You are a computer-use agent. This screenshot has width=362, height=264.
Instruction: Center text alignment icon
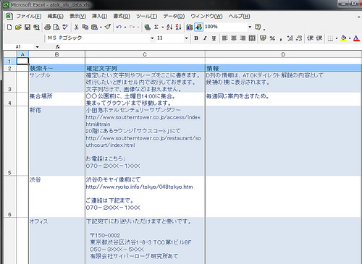pos(234,38)
